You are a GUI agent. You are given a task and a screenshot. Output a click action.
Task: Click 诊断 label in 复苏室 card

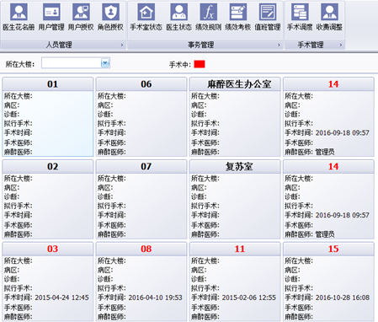click(199, 196)
